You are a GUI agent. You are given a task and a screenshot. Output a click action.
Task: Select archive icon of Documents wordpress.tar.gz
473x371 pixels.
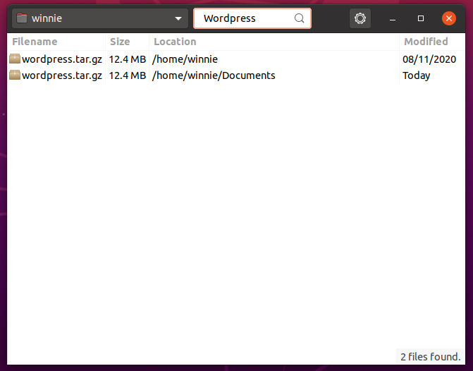tap(15, 75)
